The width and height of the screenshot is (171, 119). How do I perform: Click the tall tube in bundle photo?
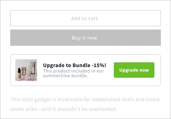point(33,67)
